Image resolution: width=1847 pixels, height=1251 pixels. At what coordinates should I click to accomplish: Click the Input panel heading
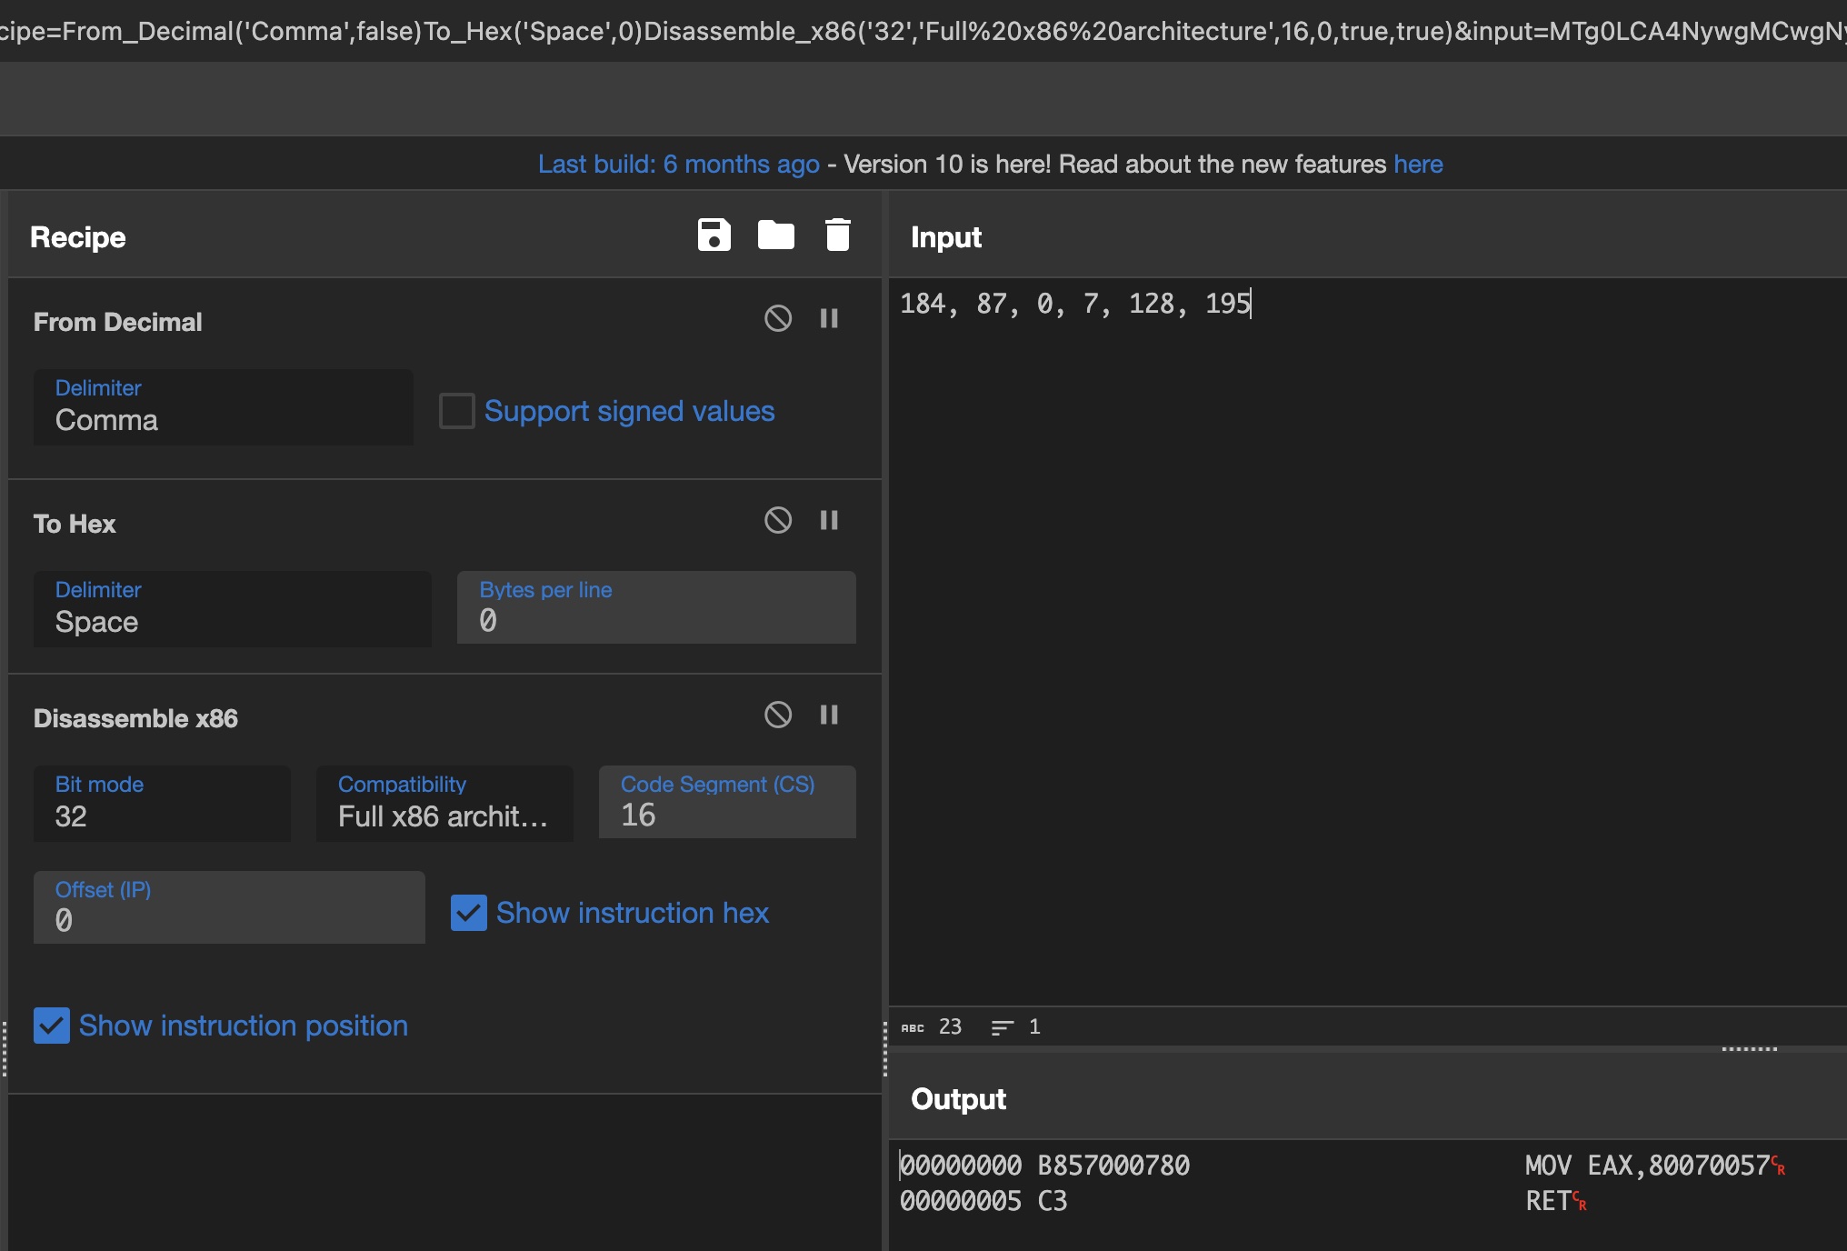point(946,237)
